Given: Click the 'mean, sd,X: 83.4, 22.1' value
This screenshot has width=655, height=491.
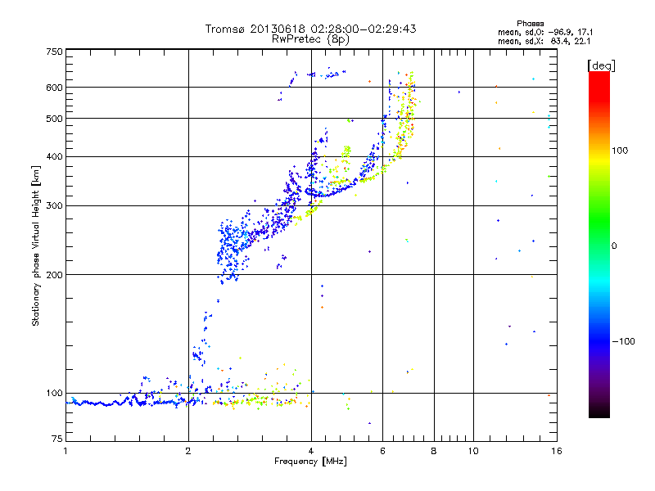Looking at the screenshot, I should 544,41.
